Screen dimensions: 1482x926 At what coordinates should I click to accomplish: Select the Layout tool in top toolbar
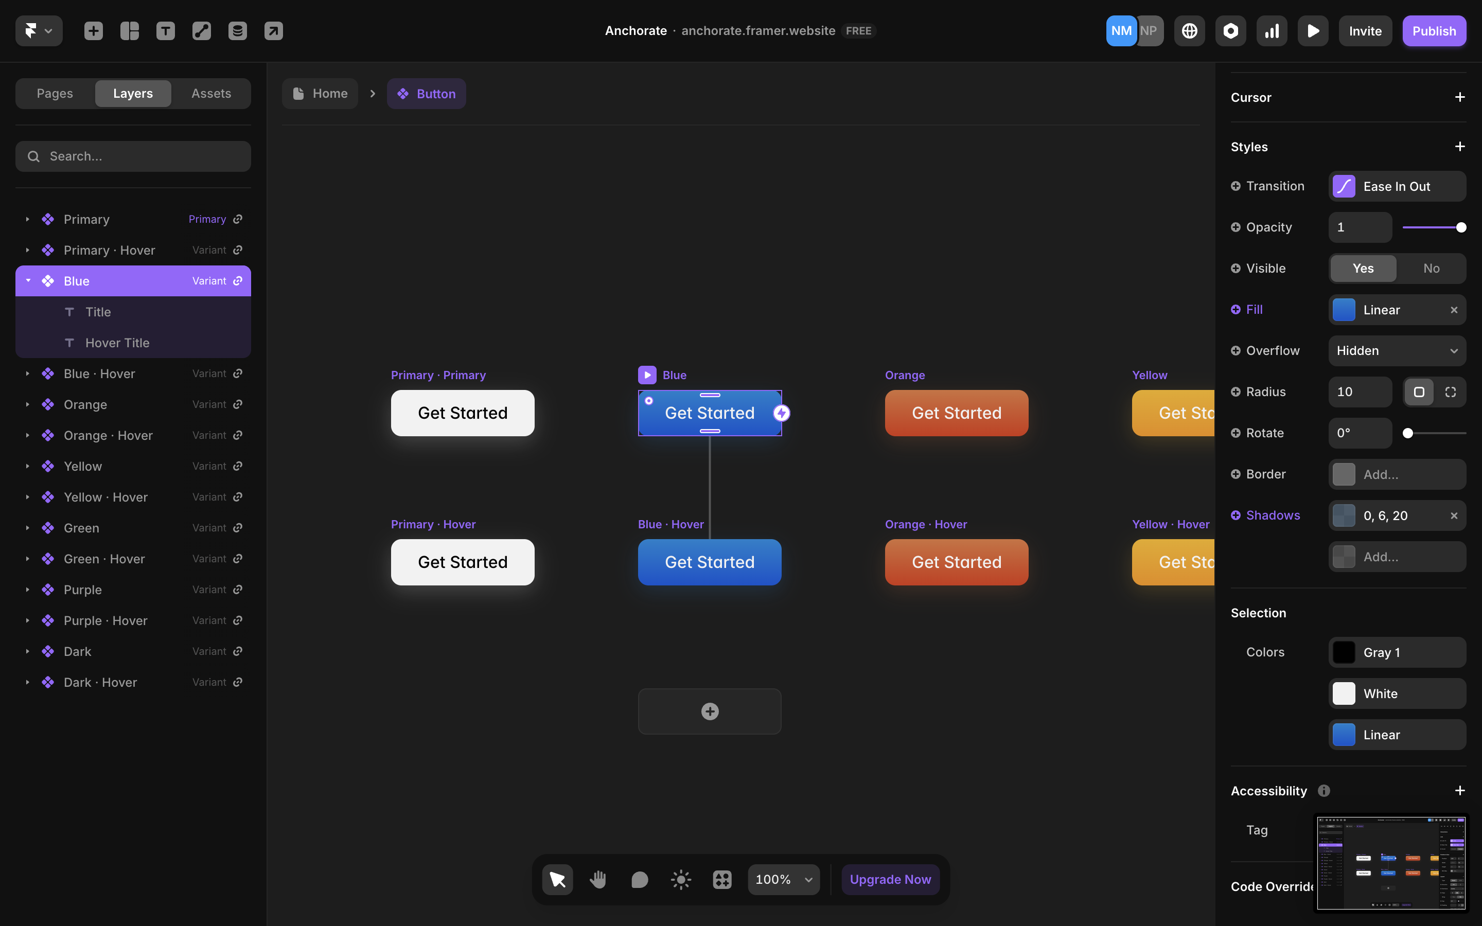[129, 31]
